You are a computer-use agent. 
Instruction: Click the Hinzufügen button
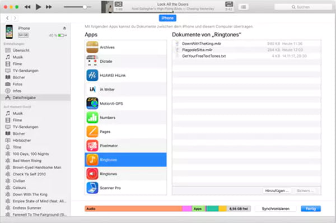(277, 191)
